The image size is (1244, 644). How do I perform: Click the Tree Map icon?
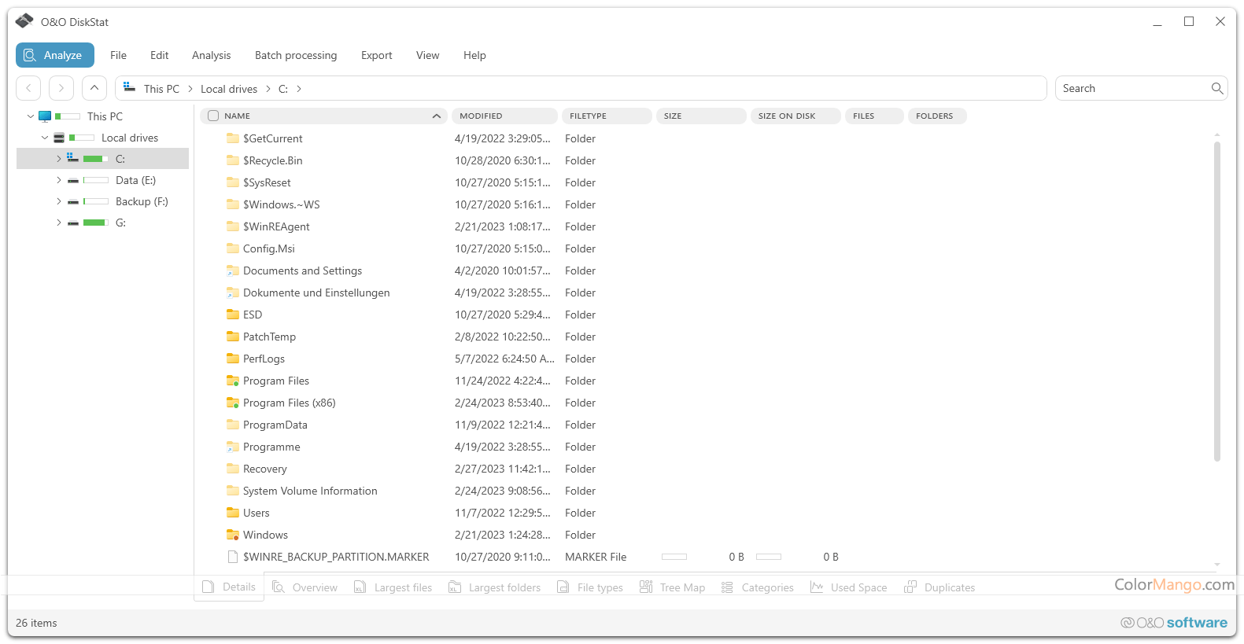click(x=646, y=587)
